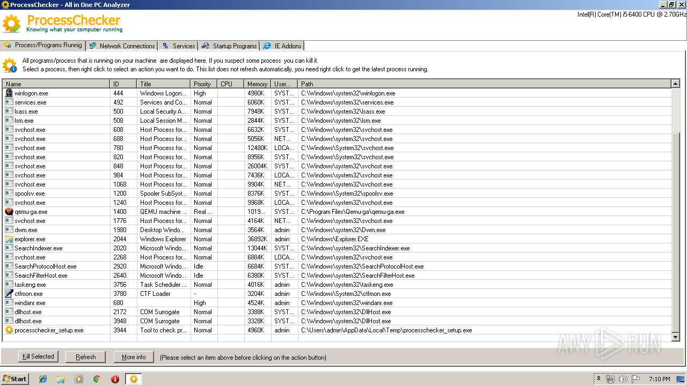The height and width of the screenshot is (386, 687).
Task: Open the IE Addons tab
Action: pos(282,46)
